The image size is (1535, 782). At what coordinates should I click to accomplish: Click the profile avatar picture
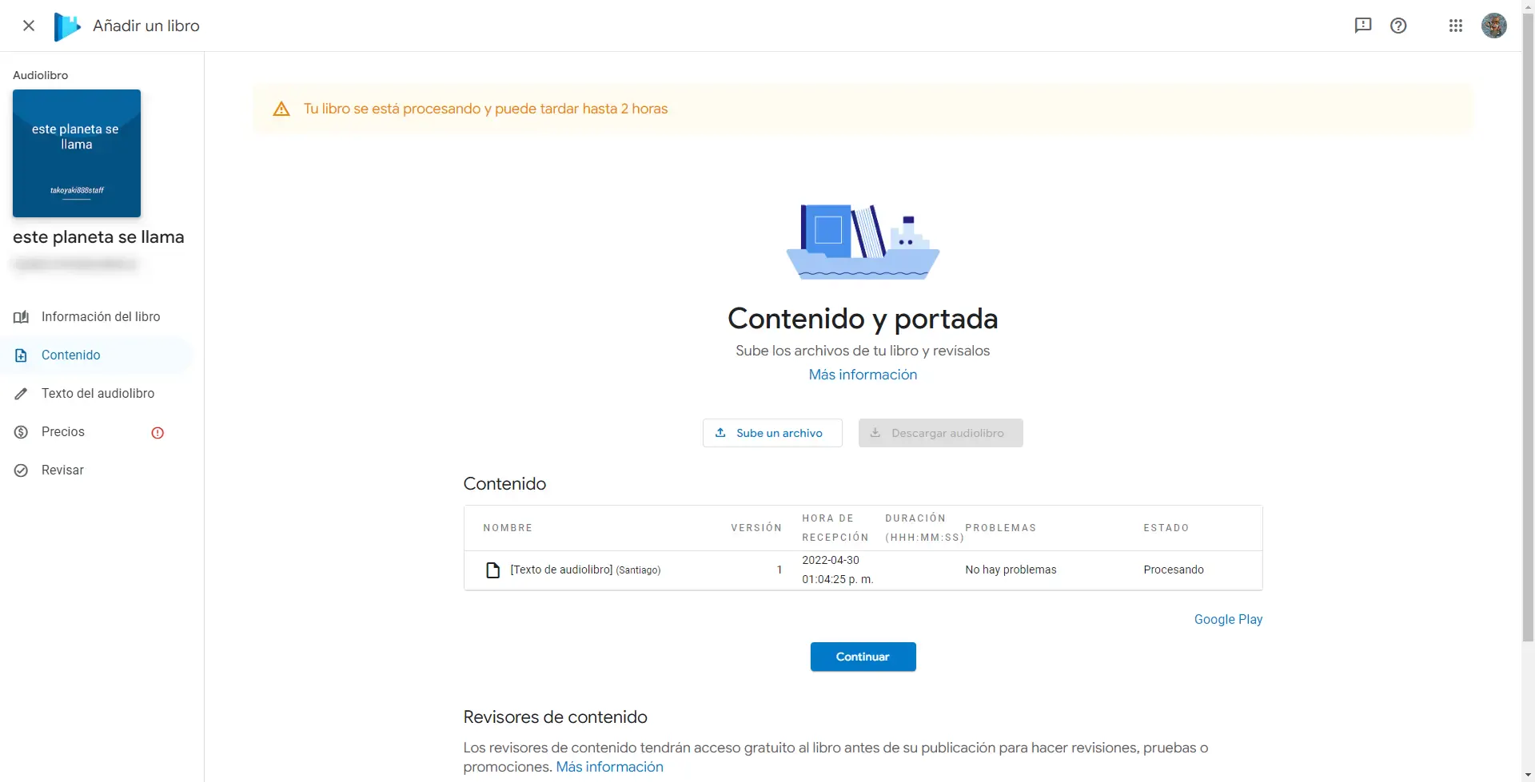click(1494, 26)
